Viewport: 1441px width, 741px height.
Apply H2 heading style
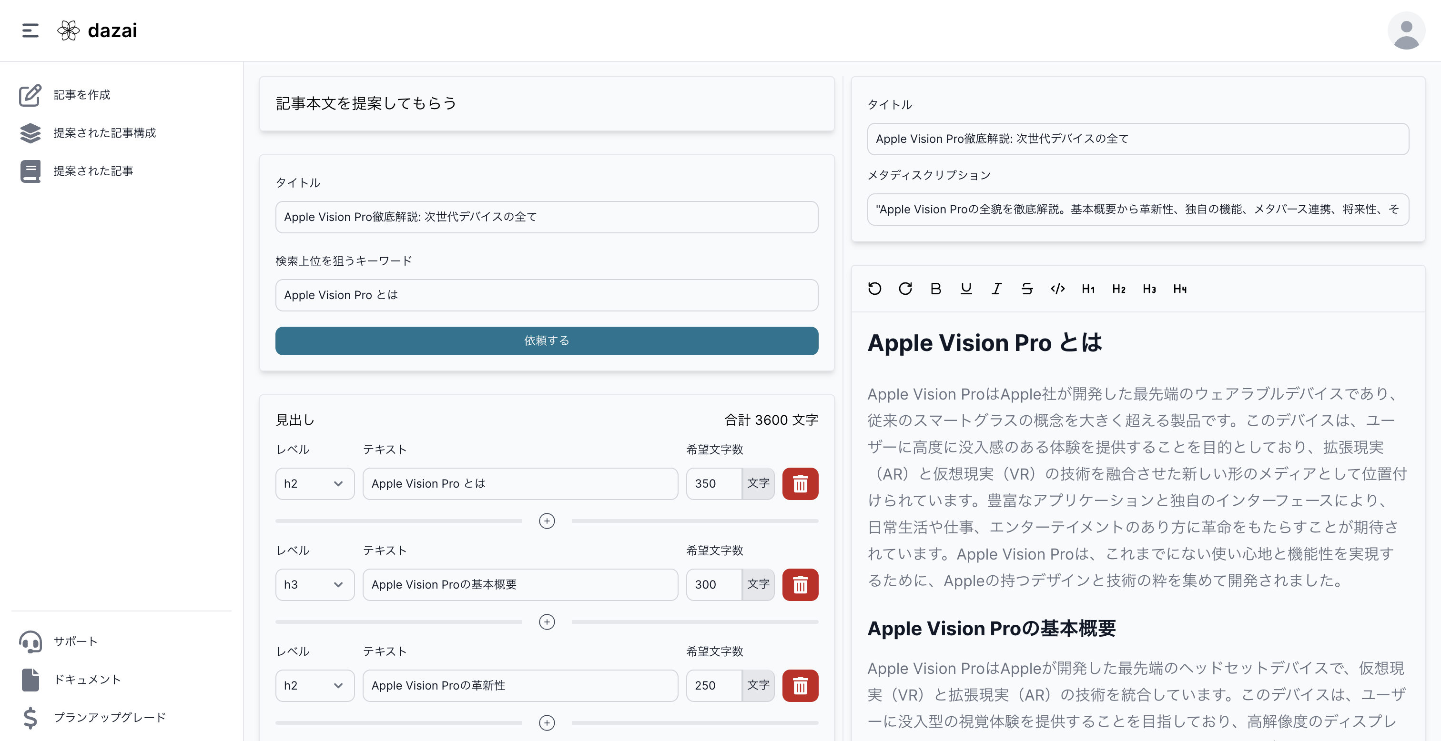click(1119, 289)
